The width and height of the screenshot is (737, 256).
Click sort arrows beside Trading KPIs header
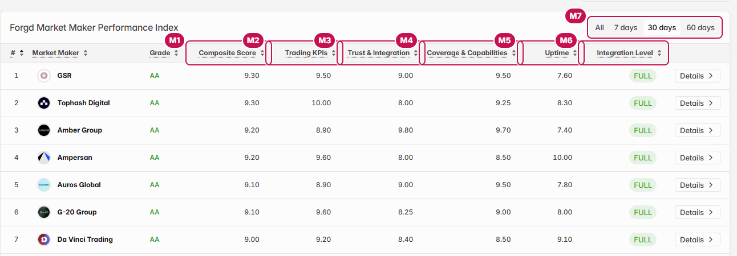333,53
